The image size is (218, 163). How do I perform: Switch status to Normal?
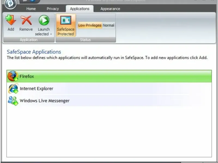click(108, 25)
